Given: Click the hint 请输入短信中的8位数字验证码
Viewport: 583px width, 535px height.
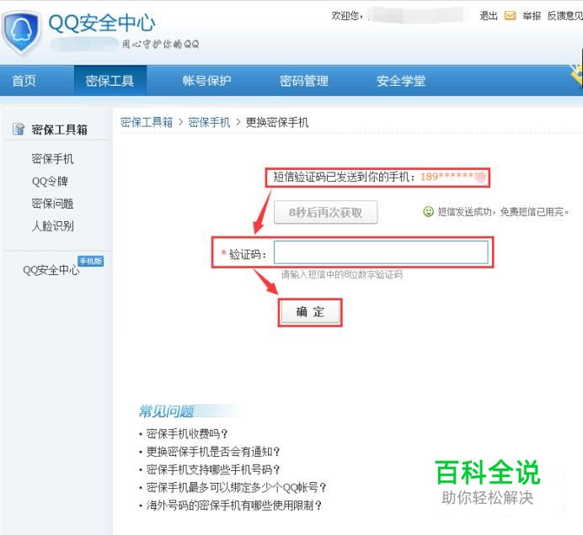Looking at the screenshot, I should 342,274.
